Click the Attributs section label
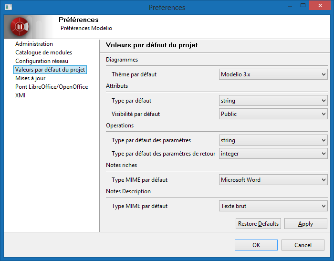The image size is (334, 261). click(x=117, y=86)
